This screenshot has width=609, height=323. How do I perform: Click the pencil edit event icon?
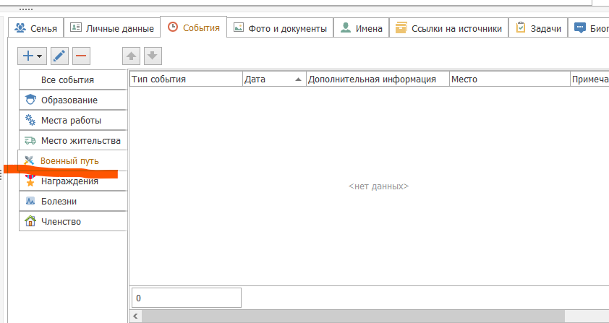(60, 56)
